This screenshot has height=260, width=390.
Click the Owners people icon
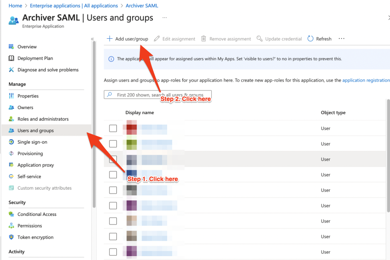coord(11,107)
